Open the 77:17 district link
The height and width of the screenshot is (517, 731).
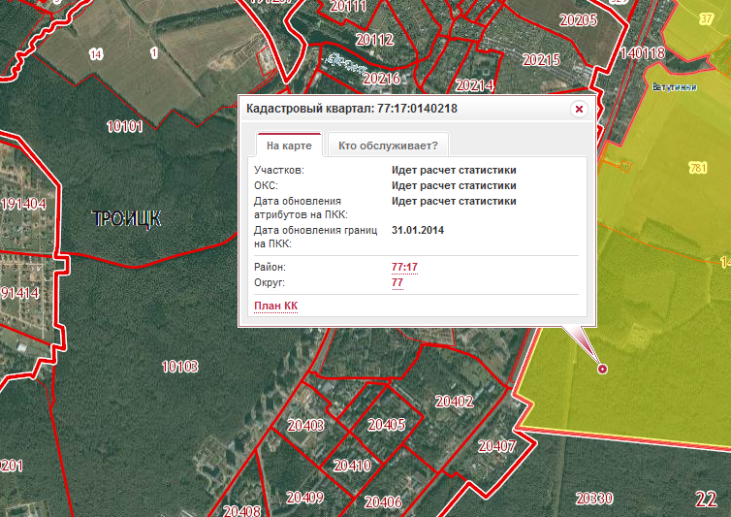tap(404, 267)
